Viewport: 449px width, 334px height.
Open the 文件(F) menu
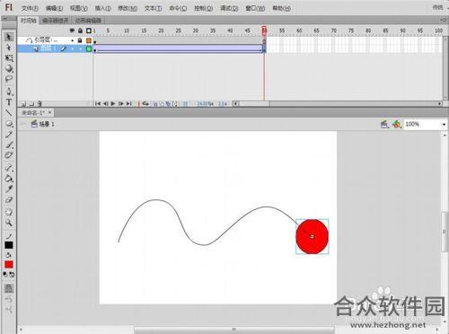coord(30,8)
